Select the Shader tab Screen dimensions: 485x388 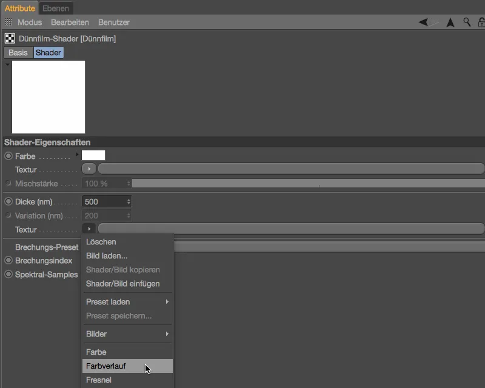pos(48,53)
